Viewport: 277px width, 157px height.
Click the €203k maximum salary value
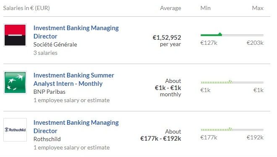coord(255,43)
